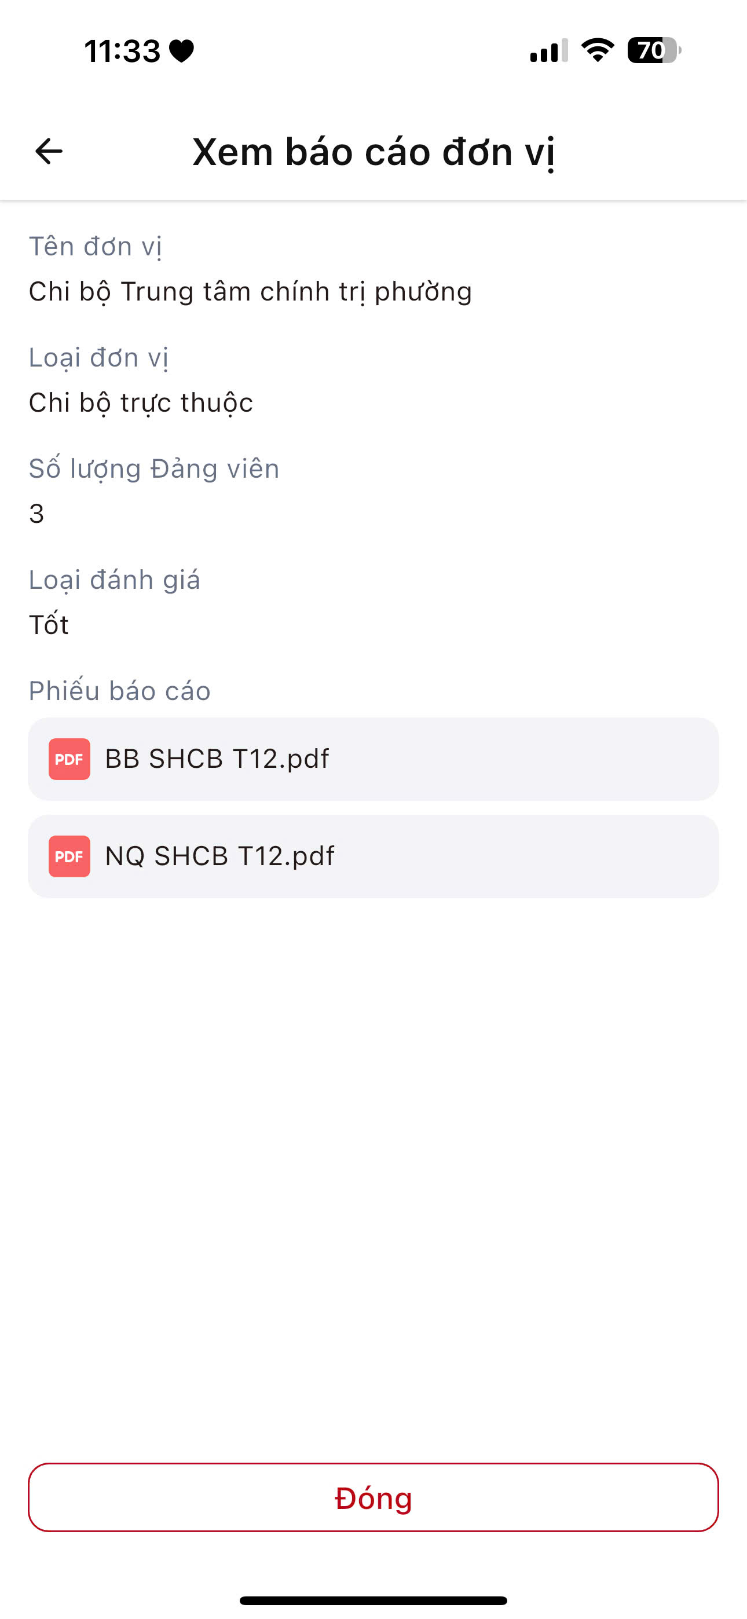Tap the Wi-Fi status icon
The image size is (747, 1619).
click(x=598, y=50)
